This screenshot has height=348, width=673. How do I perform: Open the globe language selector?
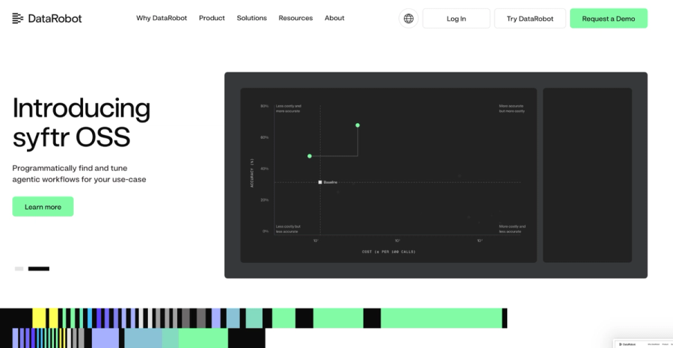pyautogui.click(x=408, y=19)
